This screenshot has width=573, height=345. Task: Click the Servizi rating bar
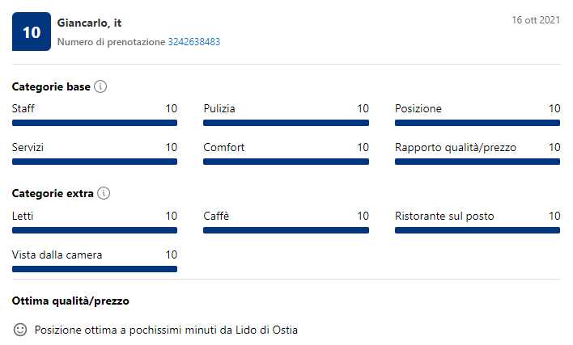(95, 162)
